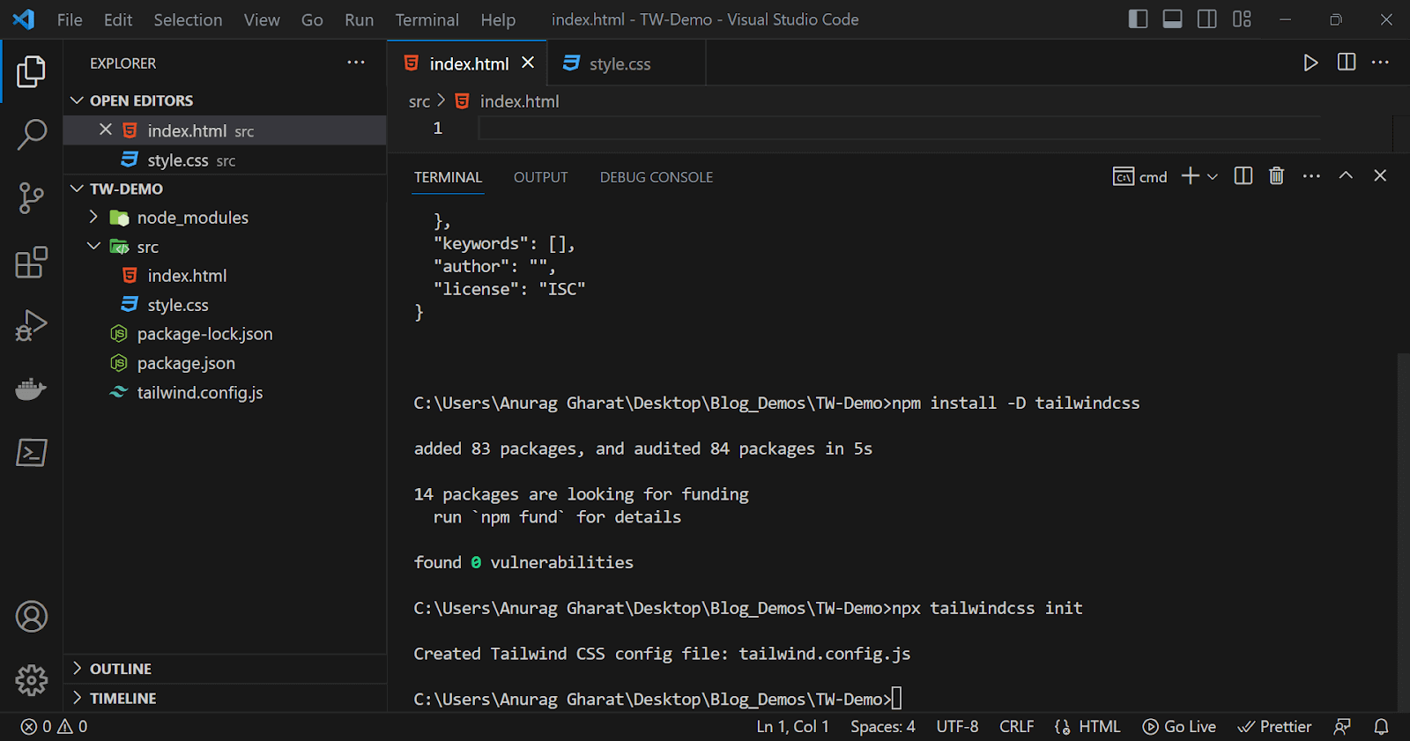Open the Manage gear icon
1410x741 pixels.
(x=31, y=679)
